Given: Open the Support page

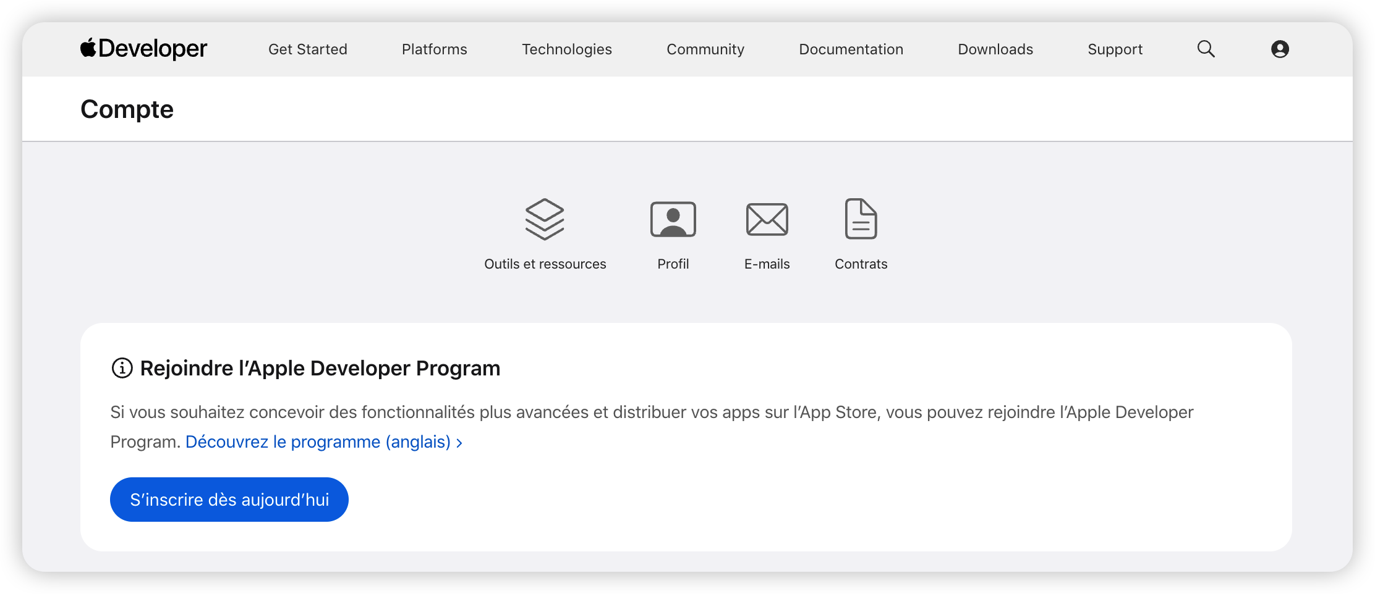Looking at the screenshot, I should coord(1115,49).
